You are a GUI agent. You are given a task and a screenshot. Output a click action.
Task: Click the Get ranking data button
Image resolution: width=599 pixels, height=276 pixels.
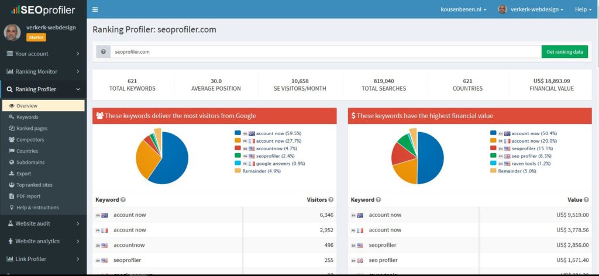(x=564, y=52)
